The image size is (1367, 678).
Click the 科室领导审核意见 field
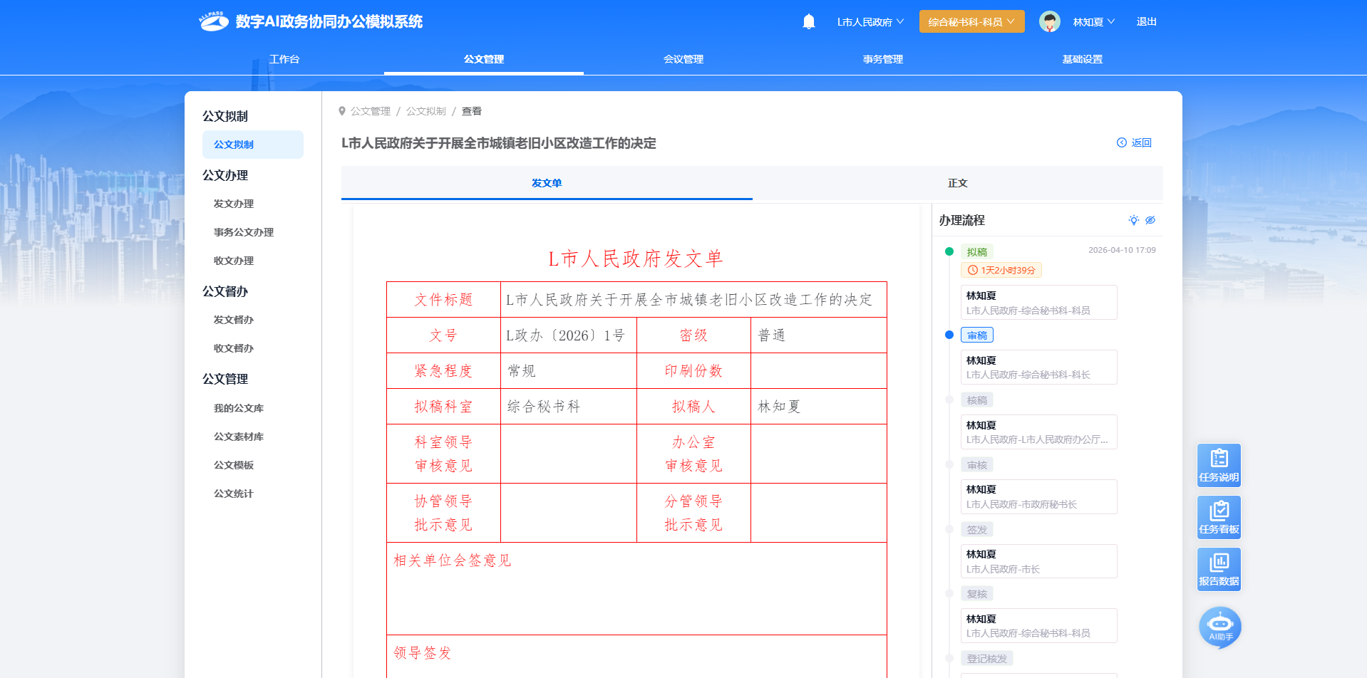pos(569,454)
